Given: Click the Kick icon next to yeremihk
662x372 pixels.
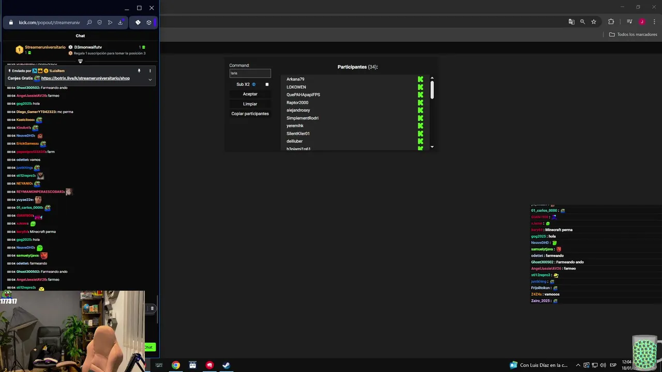Looking at the screenshot, I should (x=420, y=126).
